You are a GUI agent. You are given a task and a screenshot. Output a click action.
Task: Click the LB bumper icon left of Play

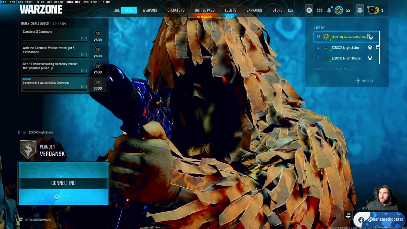pos(117,10)
